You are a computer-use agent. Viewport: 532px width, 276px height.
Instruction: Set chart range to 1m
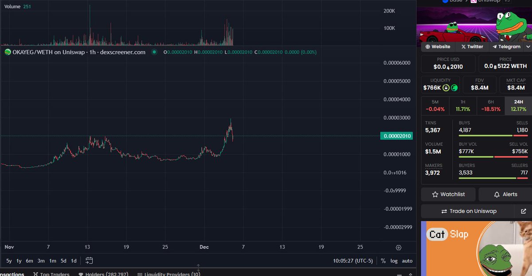coord(52,261)
